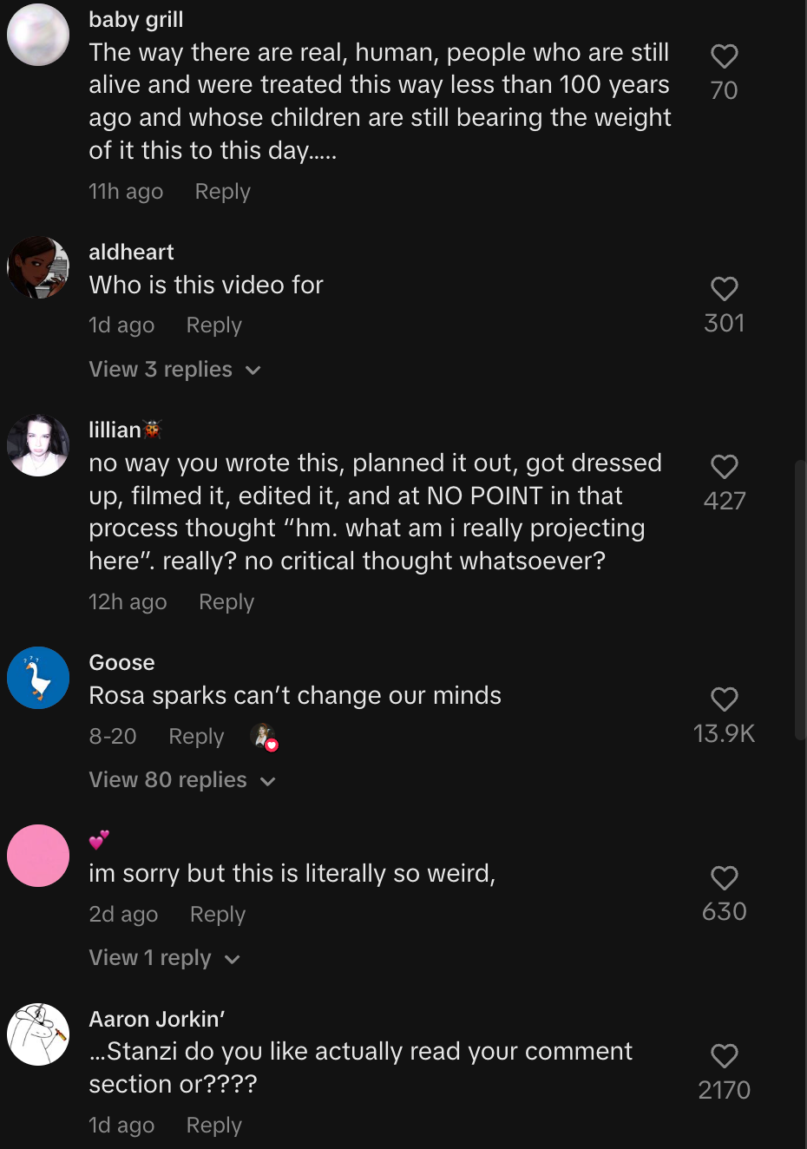Expand View 3 replies under aldheart

click(x=174, y=370)
